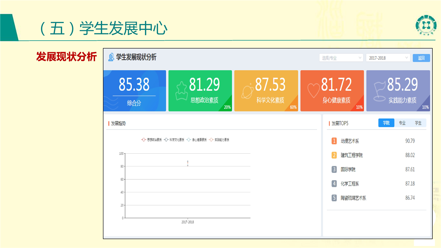Viewport: 441px width, 248px height.
Task: Open the 选择/专业 dropdown
Action: click(x=341, y=58)
